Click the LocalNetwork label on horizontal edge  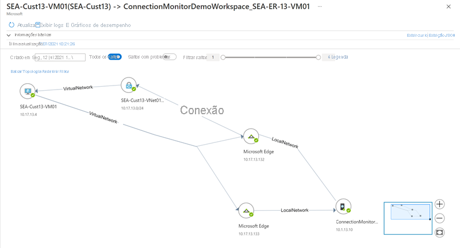(x=294, y=210)
